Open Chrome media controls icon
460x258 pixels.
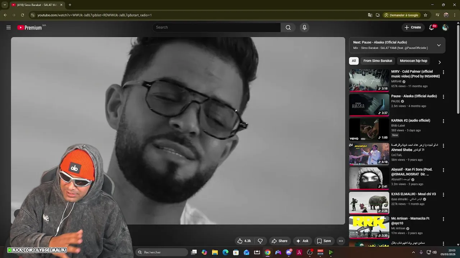[x=437, y=15]
